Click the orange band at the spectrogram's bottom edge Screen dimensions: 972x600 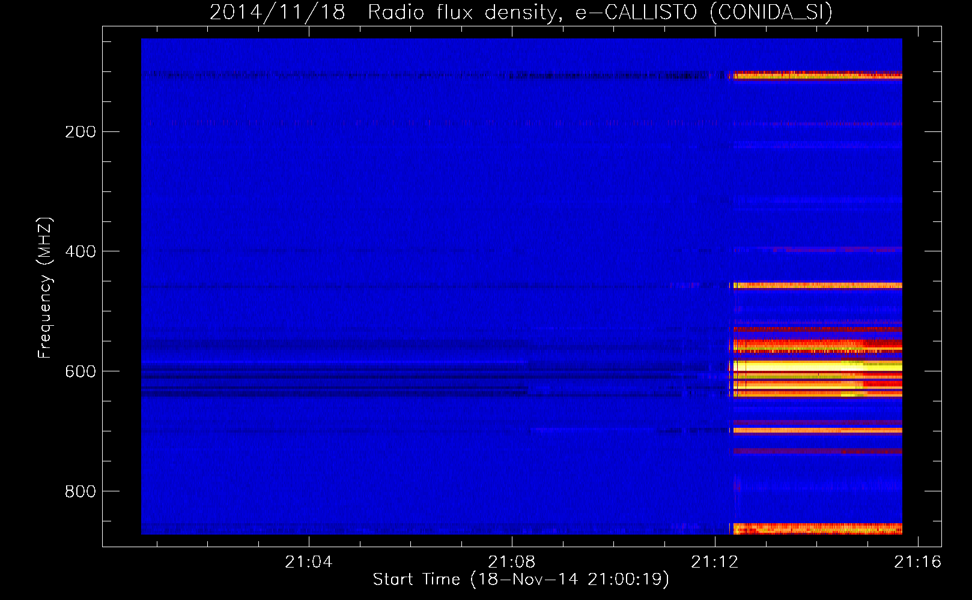[x=817, y=529]
